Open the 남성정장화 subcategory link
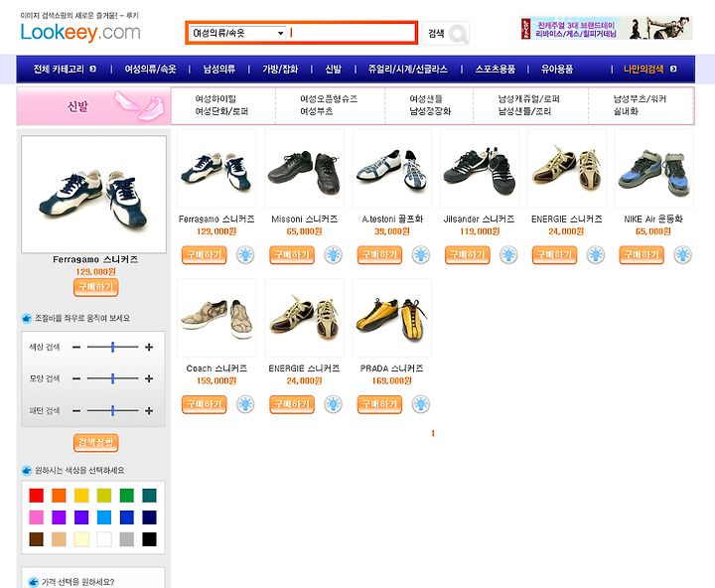Viewport: 715px width, 588px height. click(x=430, y=111)
